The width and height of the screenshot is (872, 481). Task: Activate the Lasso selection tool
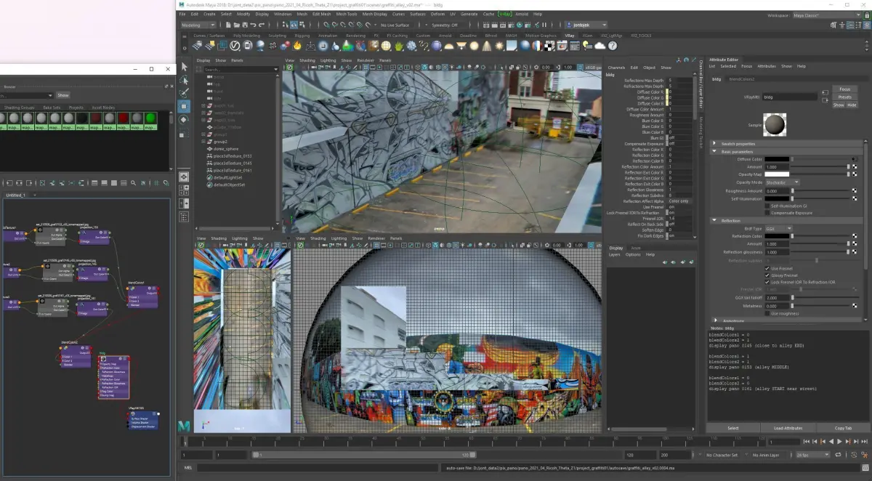click(x=184, y=81)
